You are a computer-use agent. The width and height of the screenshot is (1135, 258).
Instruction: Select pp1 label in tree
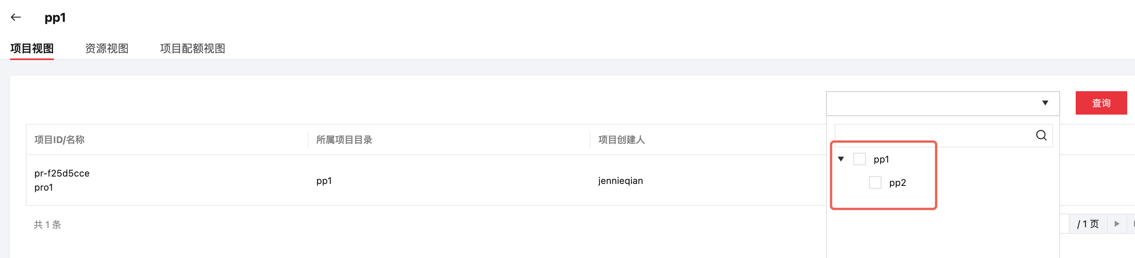(x=881, y=159)
